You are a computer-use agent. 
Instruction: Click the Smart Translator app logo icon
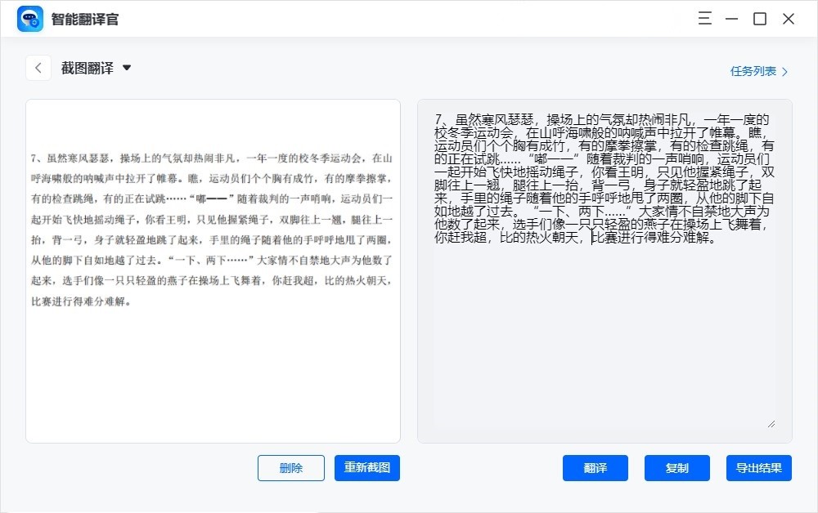29,18
